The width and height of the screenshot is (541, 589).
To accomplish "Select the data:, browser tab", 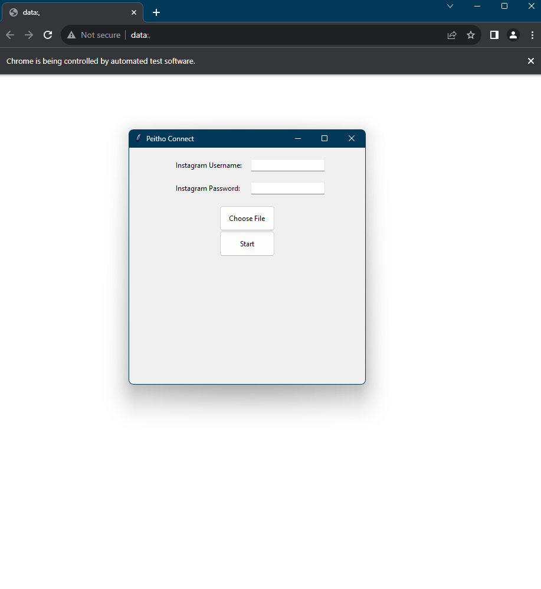I will 72,12.
